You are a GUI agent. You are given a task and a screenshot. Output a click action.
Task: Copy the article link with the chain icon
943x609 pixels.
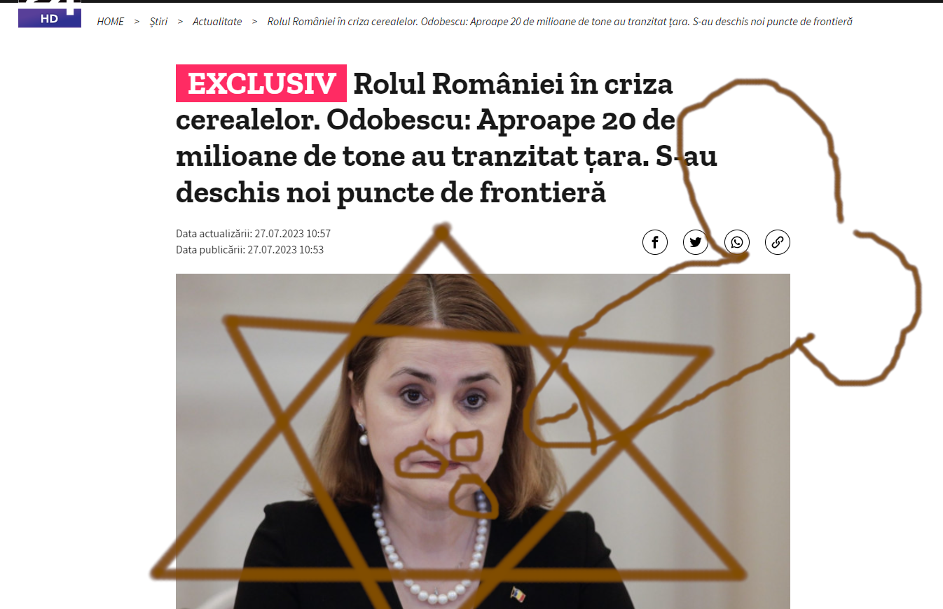point(778,242)
